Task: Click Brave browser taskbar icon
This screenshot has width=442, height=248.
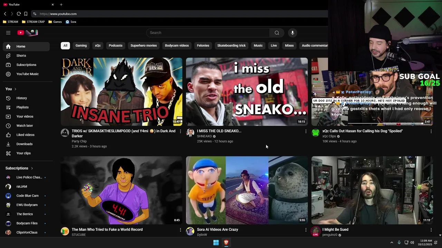Action: 226,242
